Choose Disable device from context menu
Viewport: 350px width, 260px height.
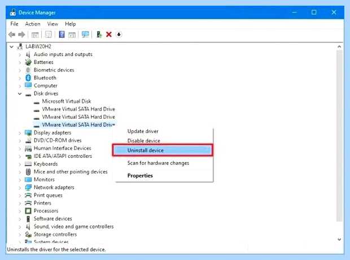click(144, 141)
